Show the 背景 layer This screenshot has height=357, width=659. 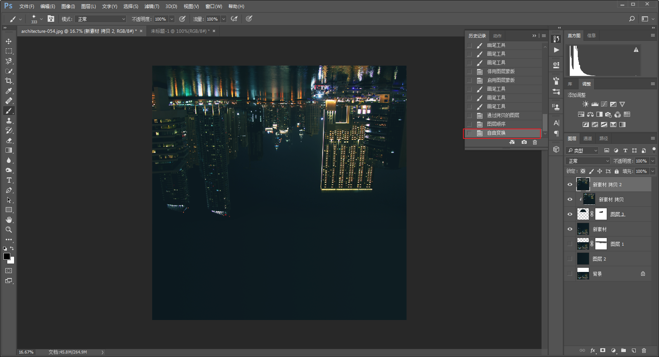point(570,274)
